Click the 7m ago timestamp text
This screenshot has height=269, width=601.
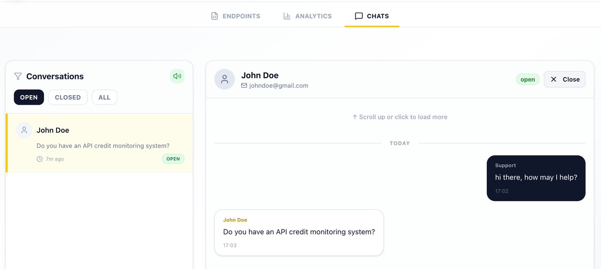pyautogui.click(x=55, y=159)
